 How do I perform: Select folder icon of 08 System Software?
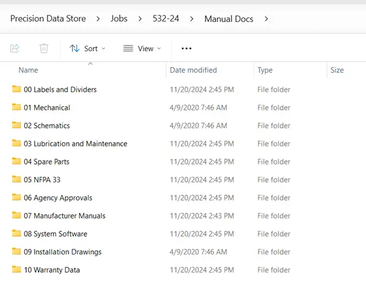(16, 233)
